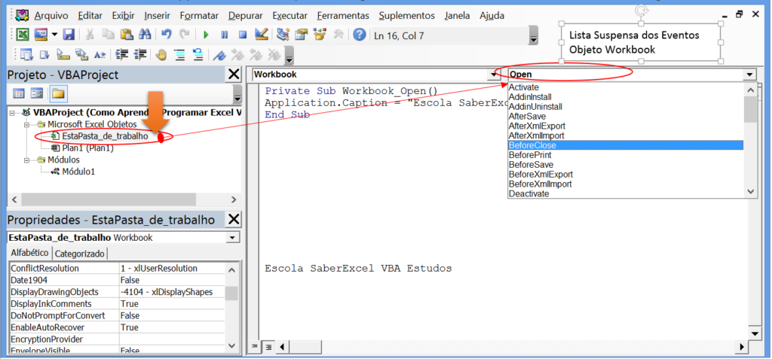
Task: Switch to the Categorizado tab
Action: 81,254
